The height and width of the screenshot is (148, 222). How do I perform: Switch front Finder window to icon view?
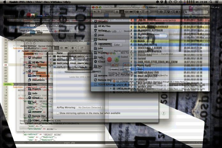[117, 12]
